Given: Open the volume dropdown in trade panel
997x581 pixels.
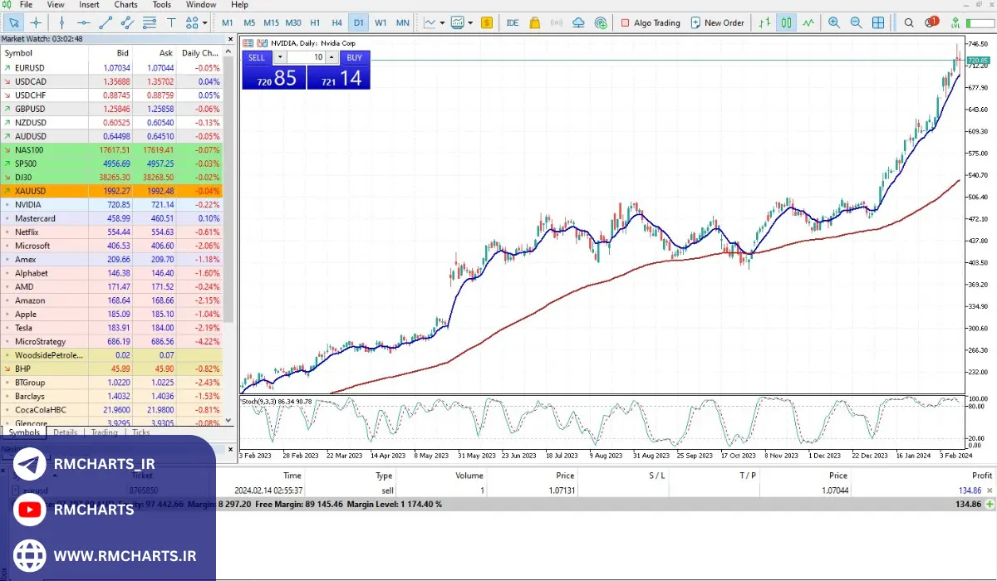Looking at the screenshot, I should tap(280, 57).
